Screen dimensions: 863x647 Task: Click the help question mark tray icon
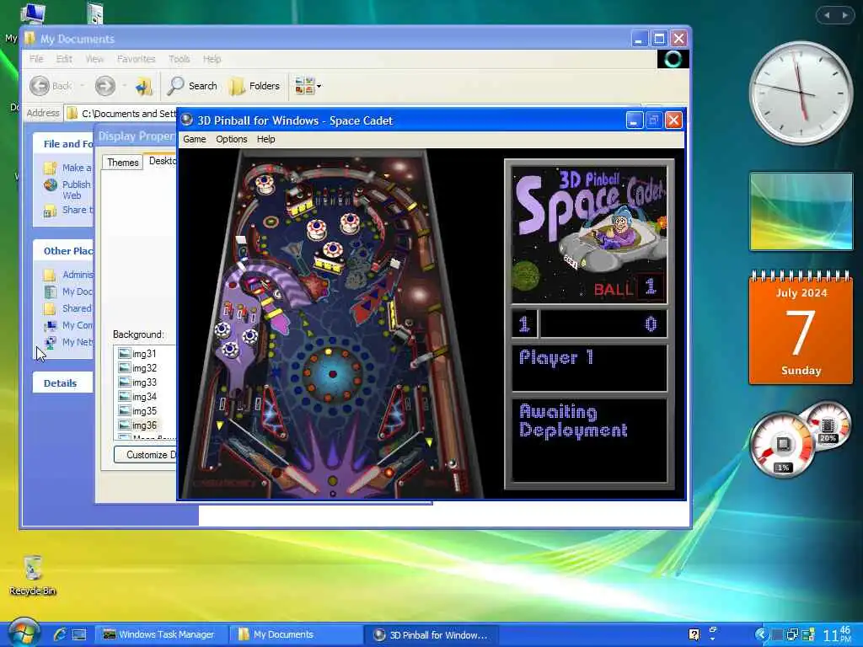coord(694,634)
